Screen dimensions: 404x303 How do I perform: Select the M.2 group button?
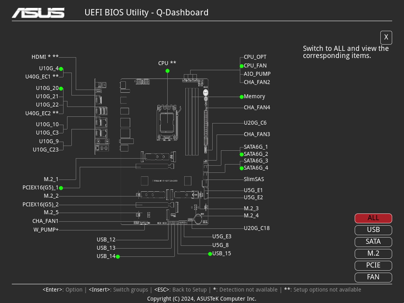click(373, 254)
